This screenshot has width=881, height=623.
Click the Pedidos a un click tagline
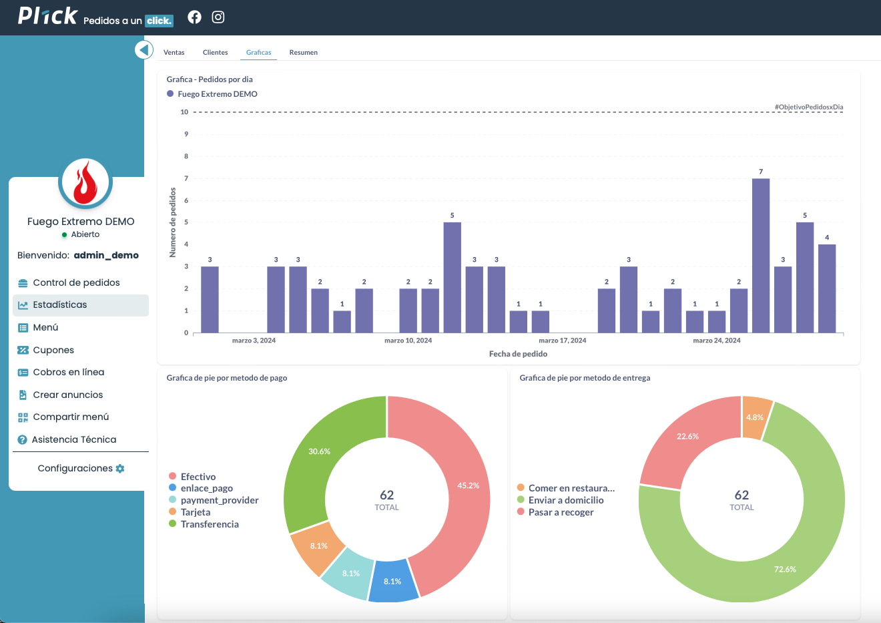[128, 21]
